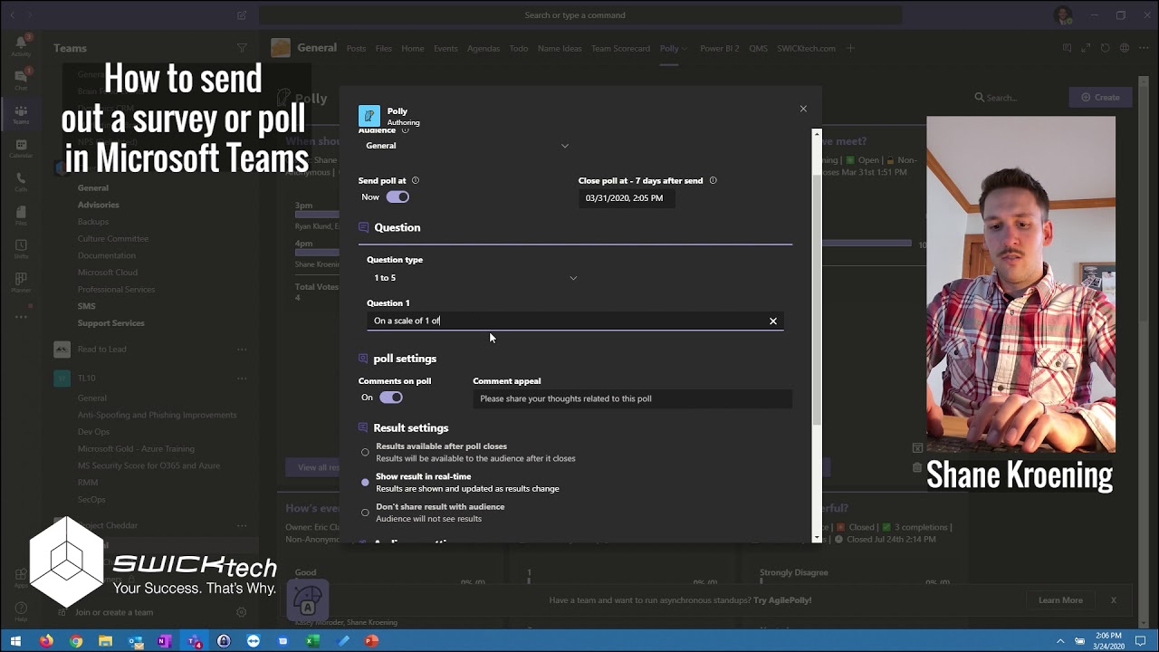Select the Teams icon in the app bar
Screen dimensions: 1159x652
21,114
